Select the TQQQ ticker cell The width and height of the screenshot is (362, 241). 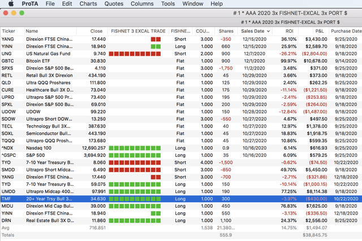pyautogui.click(x=8, y=141)
